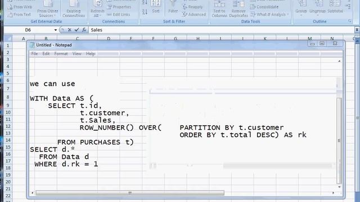Click Notepad scroll left arrow
The image size is (360, 202).
[33, 193]
